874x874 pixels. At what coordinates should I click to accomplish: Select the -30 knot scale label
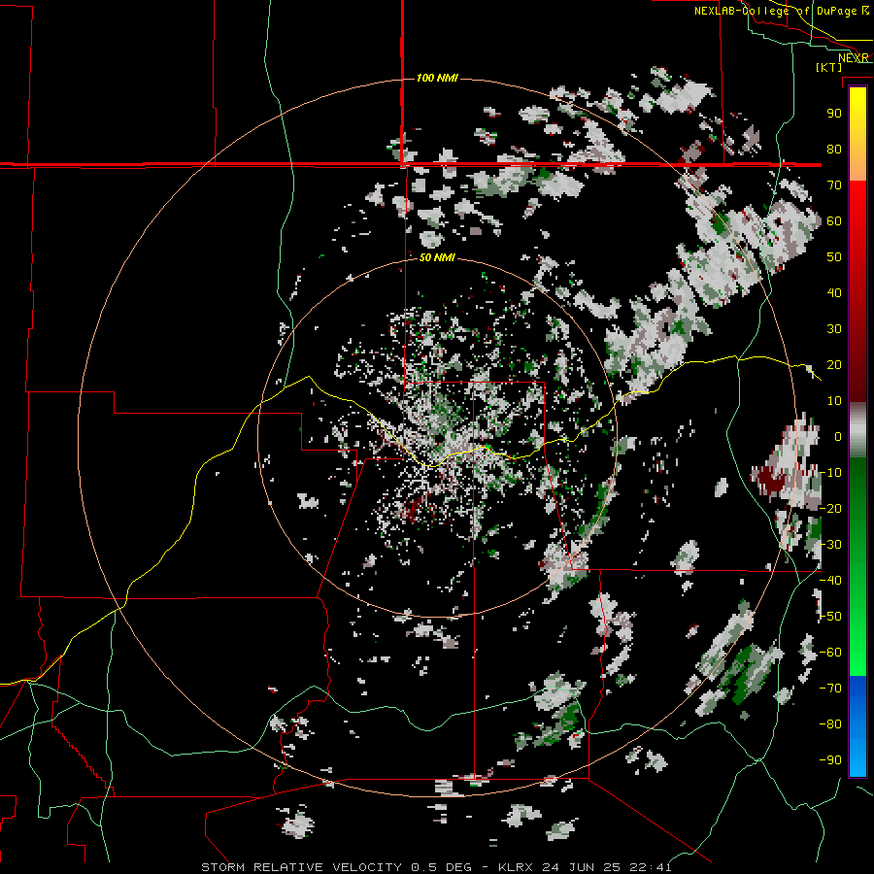830,545
